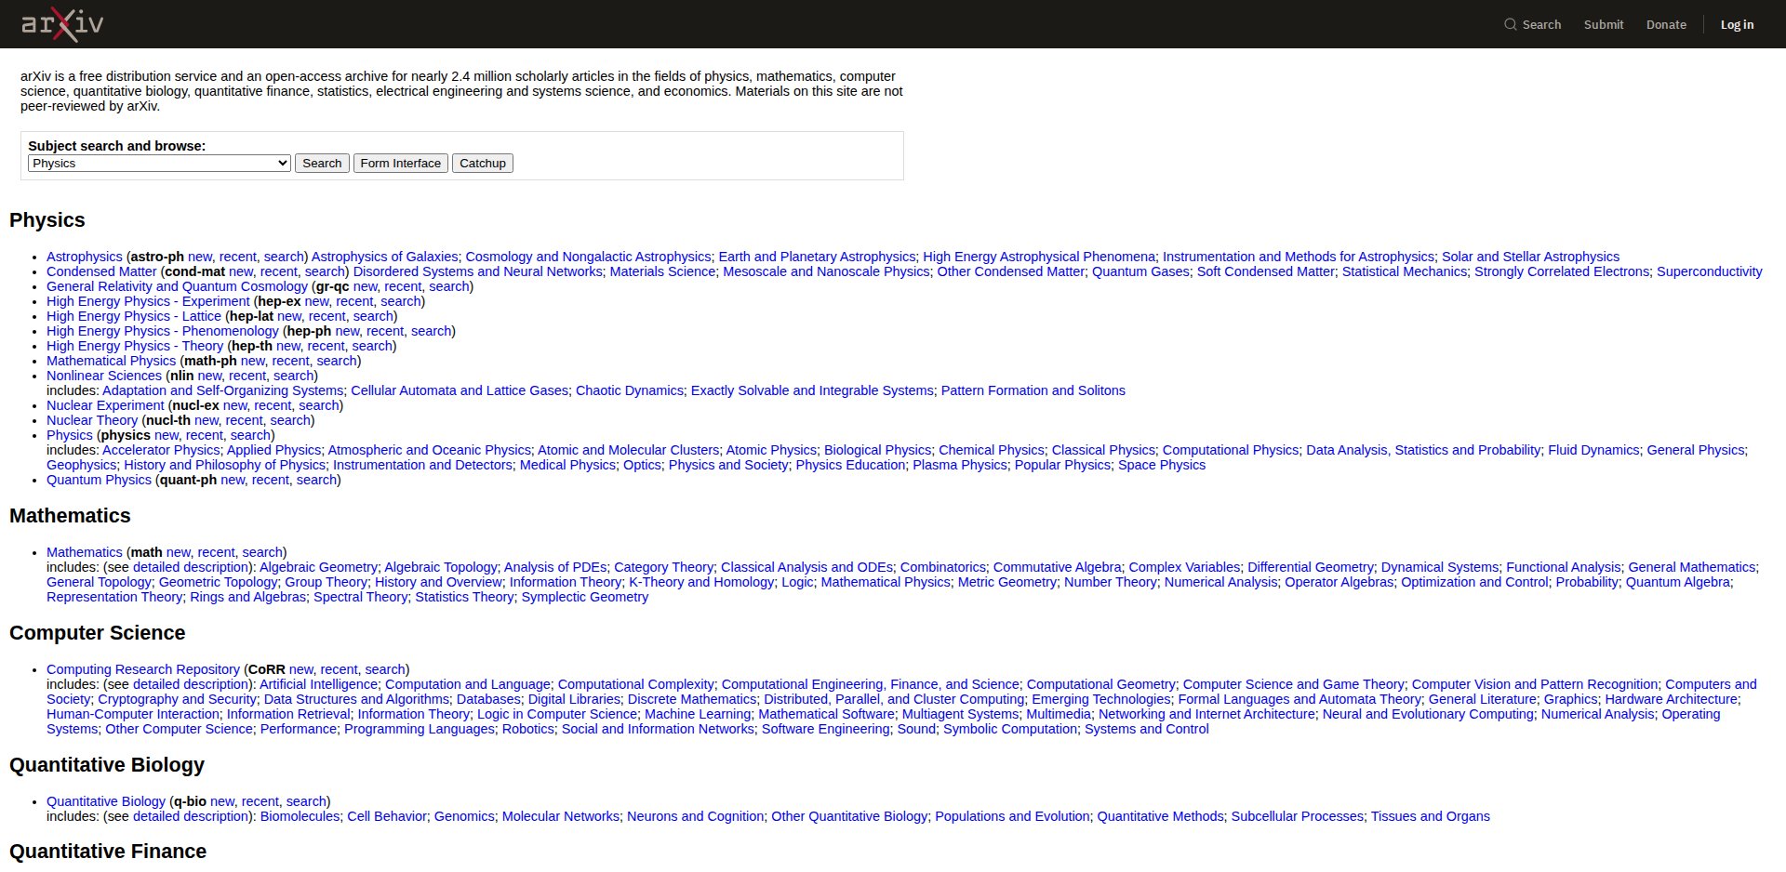Open search for gr-qc archive

(x=449, y=286)
